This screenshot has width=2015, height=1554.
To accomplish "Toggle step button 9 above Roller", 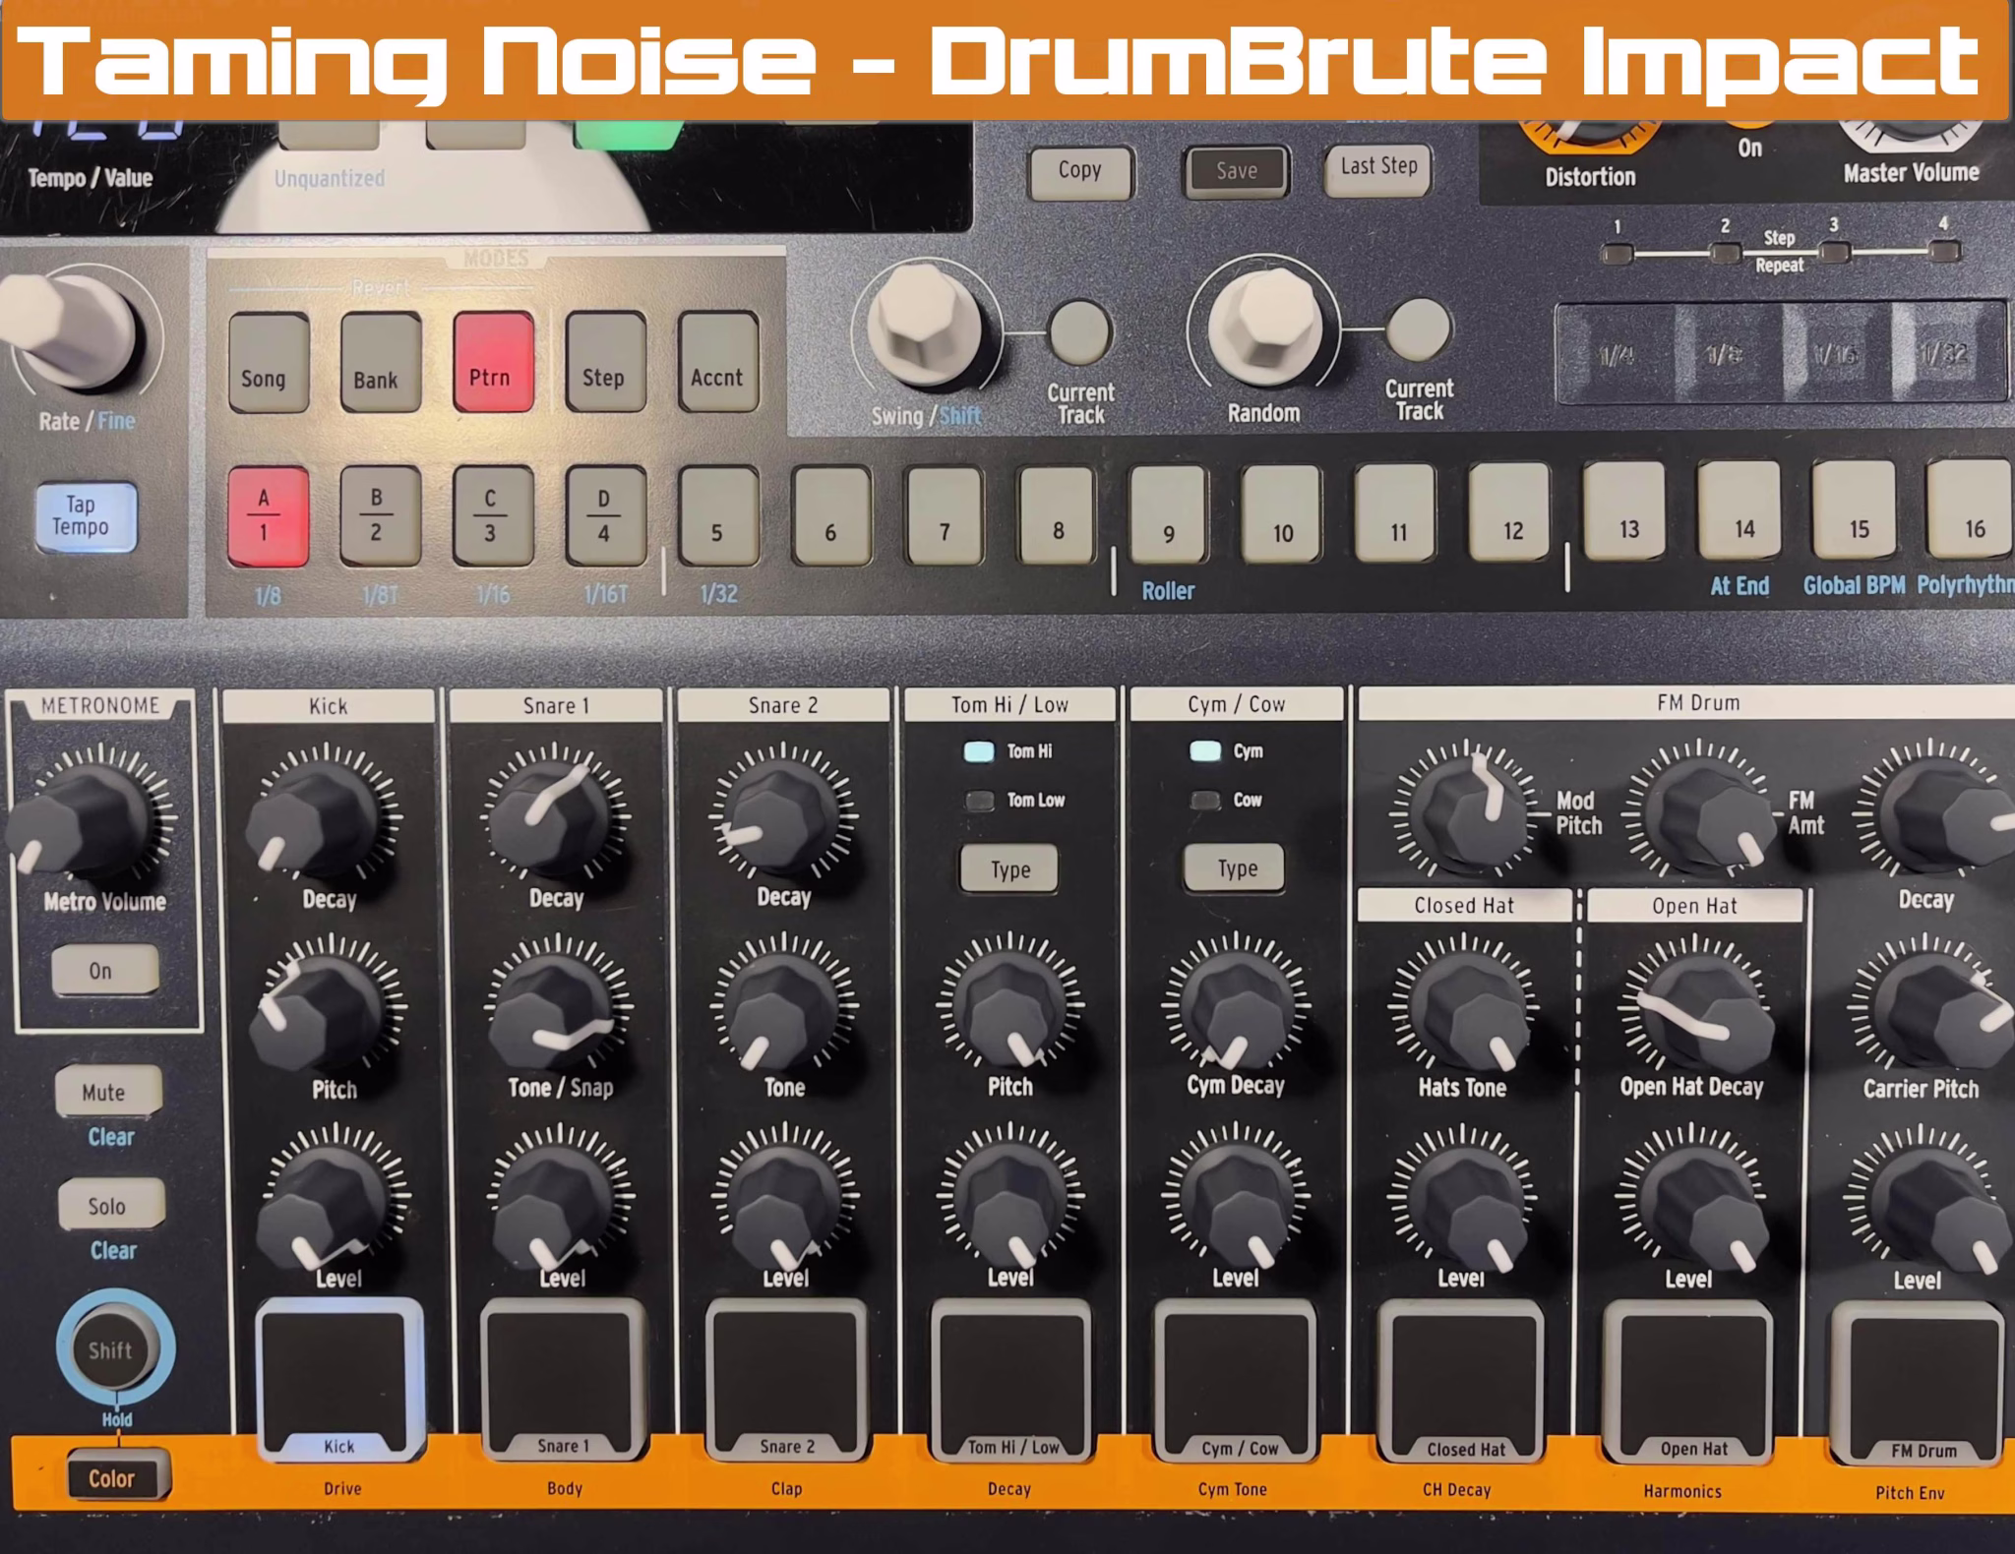I will pyautogui.click(x=1169, y=515).
